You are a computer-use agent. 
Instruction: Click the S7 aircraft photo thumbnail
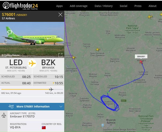click(32, 40)
